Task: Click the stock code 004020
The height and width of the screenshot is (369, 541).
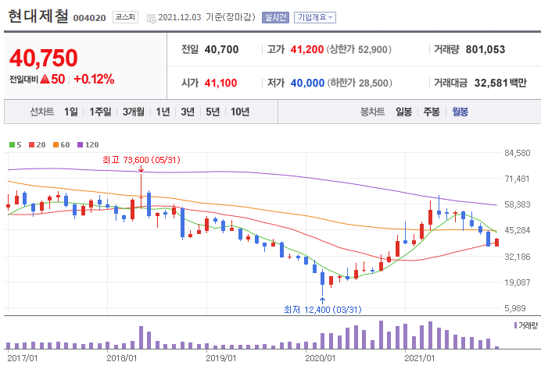Action: click(89, 18)
